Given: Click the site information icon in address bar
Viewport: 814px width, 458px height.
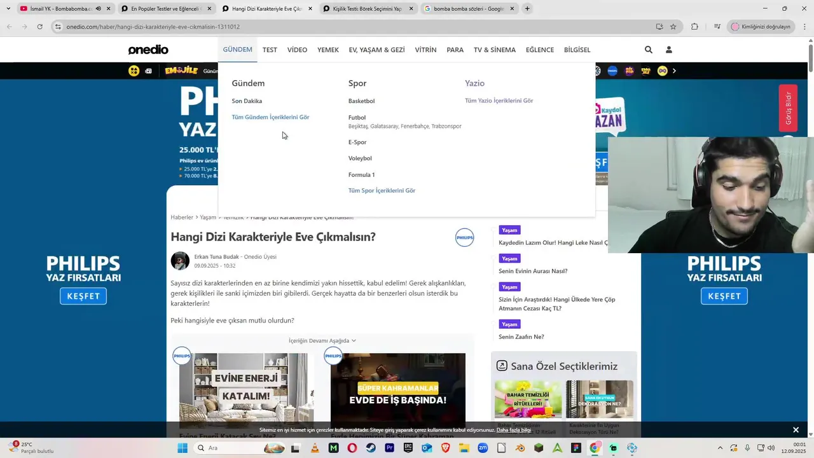Looking at the screenshot, I should click(x=58, y=27).
